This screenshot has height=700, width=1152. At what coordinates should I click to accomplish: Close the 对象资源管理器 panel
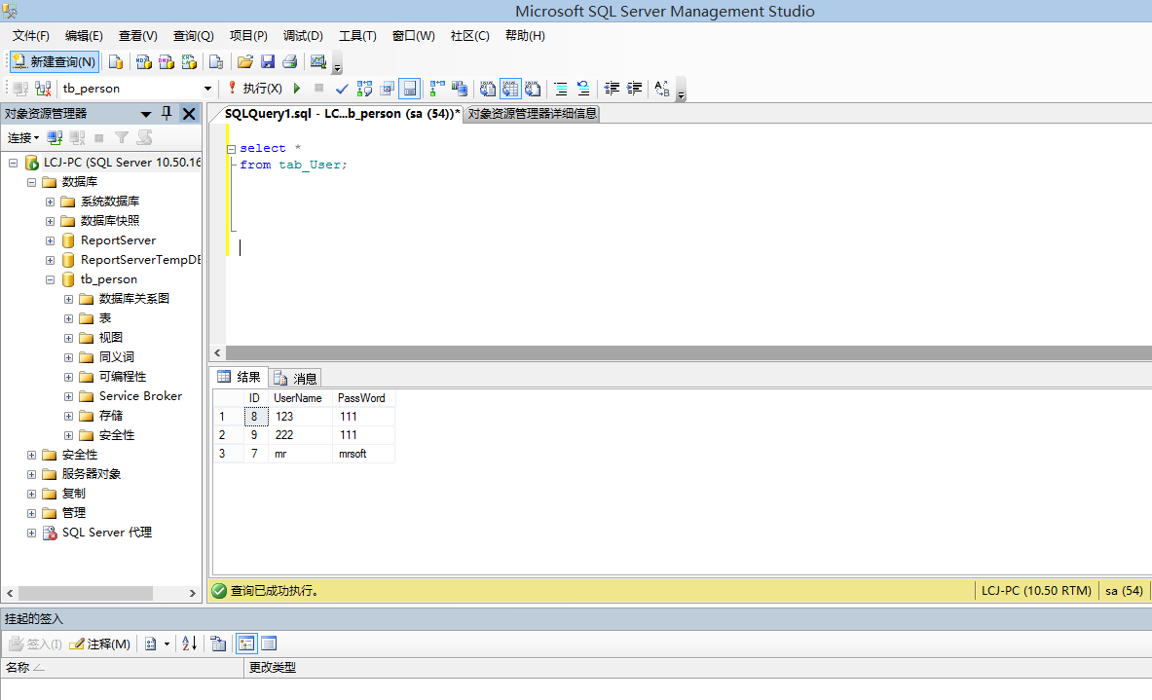(189, 113)
